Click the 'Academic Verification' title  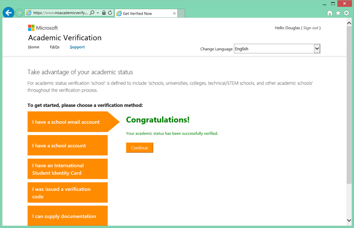(x=65, y=38)
